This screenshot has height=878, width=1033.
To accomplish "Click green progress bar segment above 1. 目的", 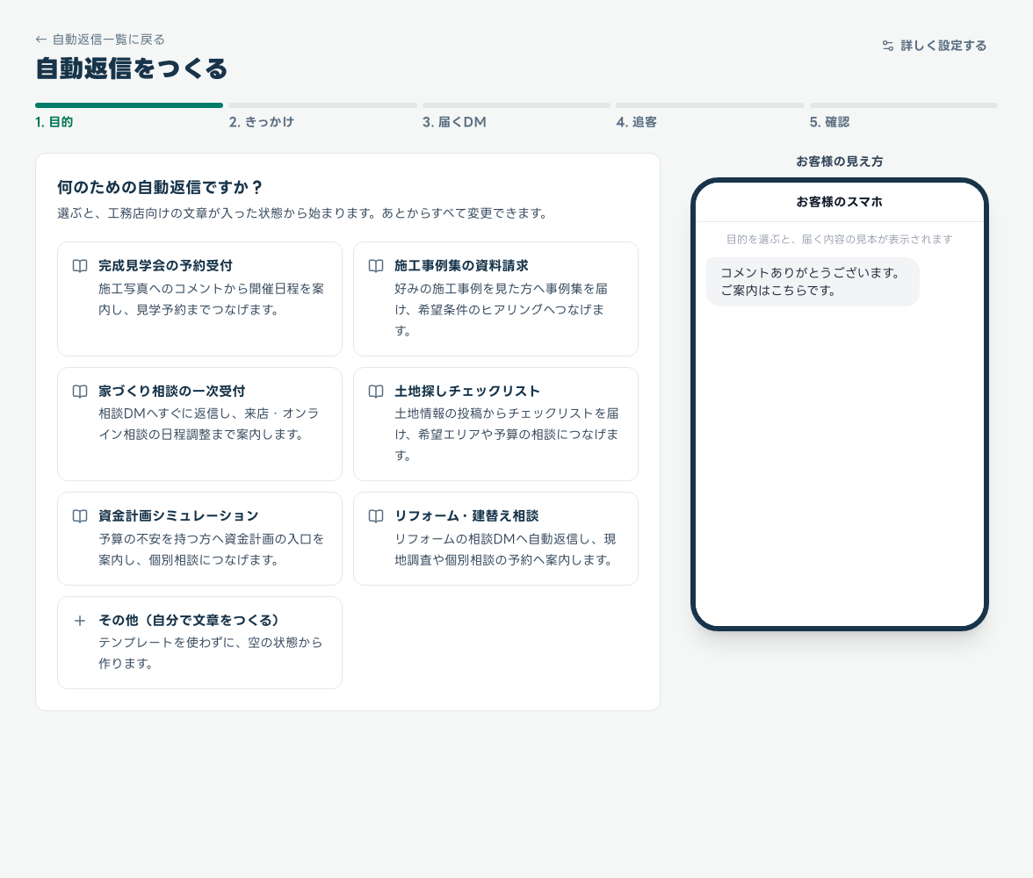I will [x=129, y=105].
